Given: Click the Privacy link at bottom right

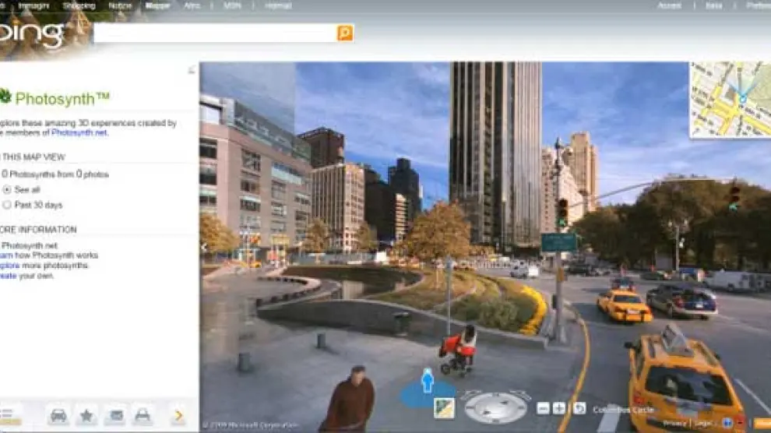Looking at the screenshot, I should point(674,423).
